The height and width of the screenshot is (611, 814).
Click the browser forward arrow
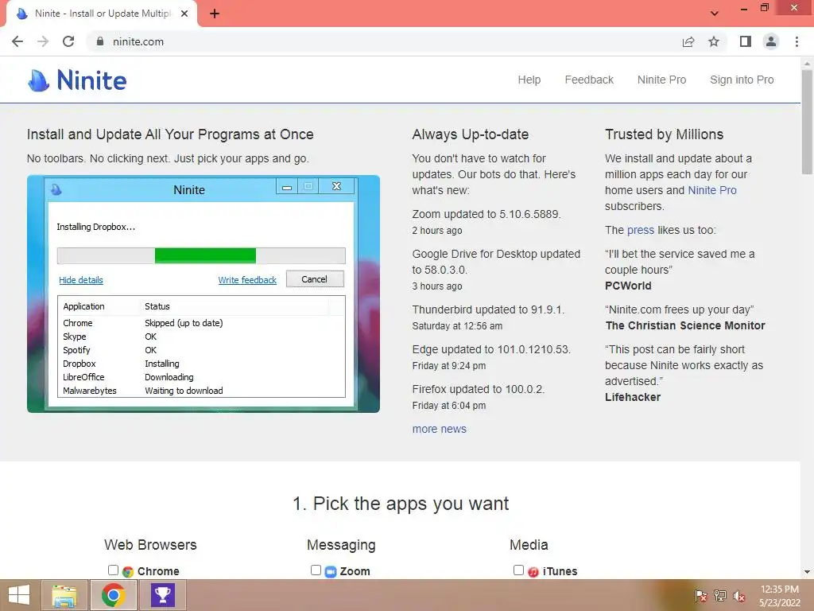[x=43, y=41]
